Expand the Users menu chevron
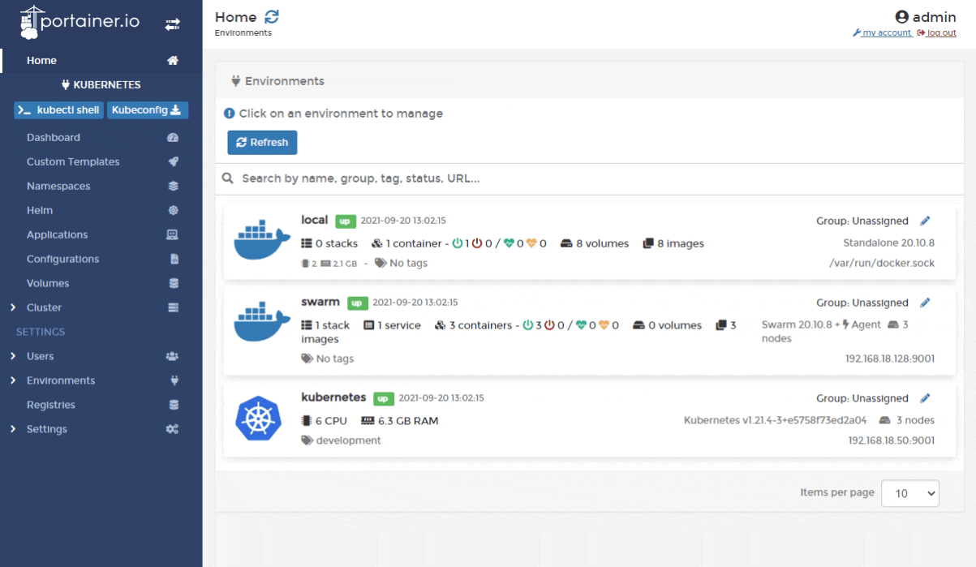Screen dimensions: 976x567 (x=13, y=357)
